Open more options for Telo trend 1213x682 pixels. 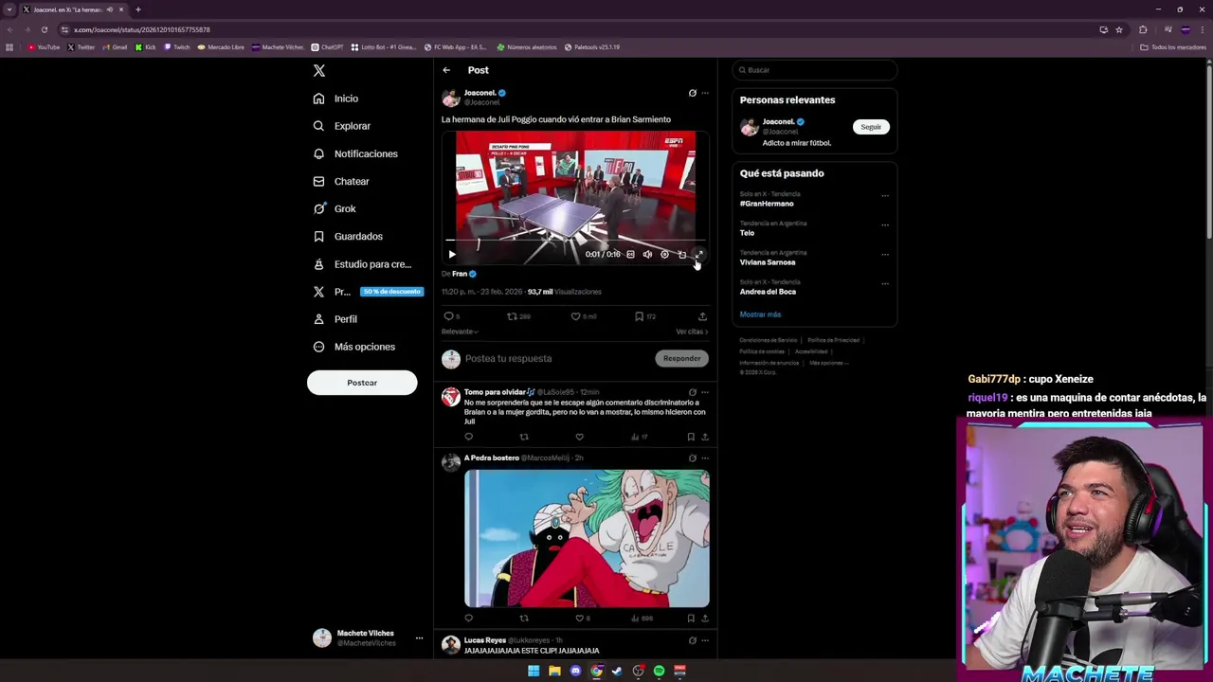(885, 225)
